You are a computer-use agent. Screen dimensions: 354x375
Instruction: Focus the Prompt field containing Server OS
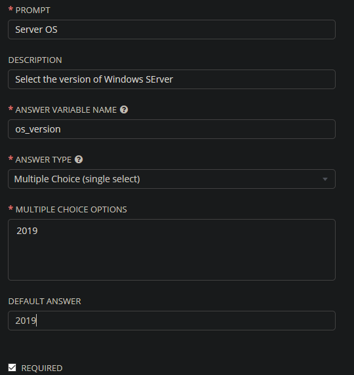pos(172,30)
